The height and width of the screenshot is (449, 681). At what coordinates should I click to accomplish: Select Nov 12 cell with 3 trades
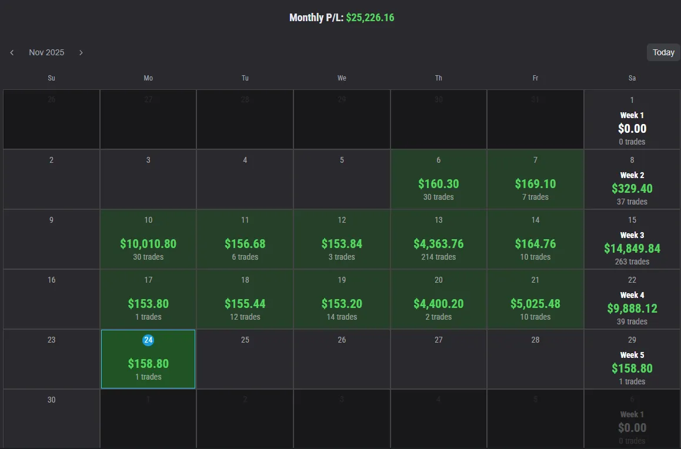(x=342, y=239)
